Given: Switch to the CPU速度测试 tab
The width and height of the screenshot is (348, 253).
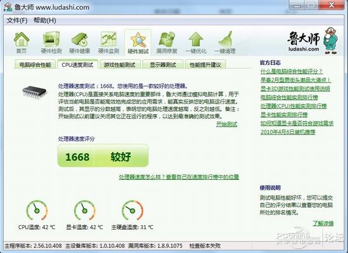Looking at the screenshot, I should 77,64.
